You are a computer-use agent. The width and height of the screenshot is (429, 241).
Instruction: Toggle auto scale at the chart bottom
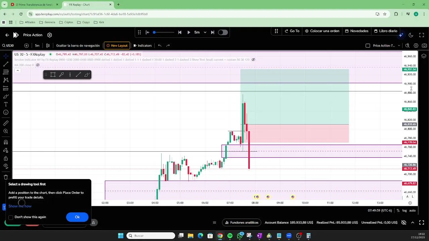tap(413, 211)
